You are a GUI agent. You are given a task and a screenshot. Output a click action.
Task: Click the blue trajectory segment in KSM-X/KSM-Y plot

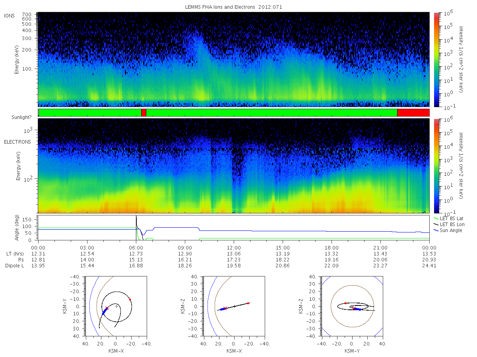[x=105, y=312]
